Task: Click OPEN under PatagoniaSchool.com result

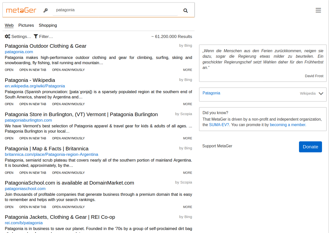Action: pos(9,207)
